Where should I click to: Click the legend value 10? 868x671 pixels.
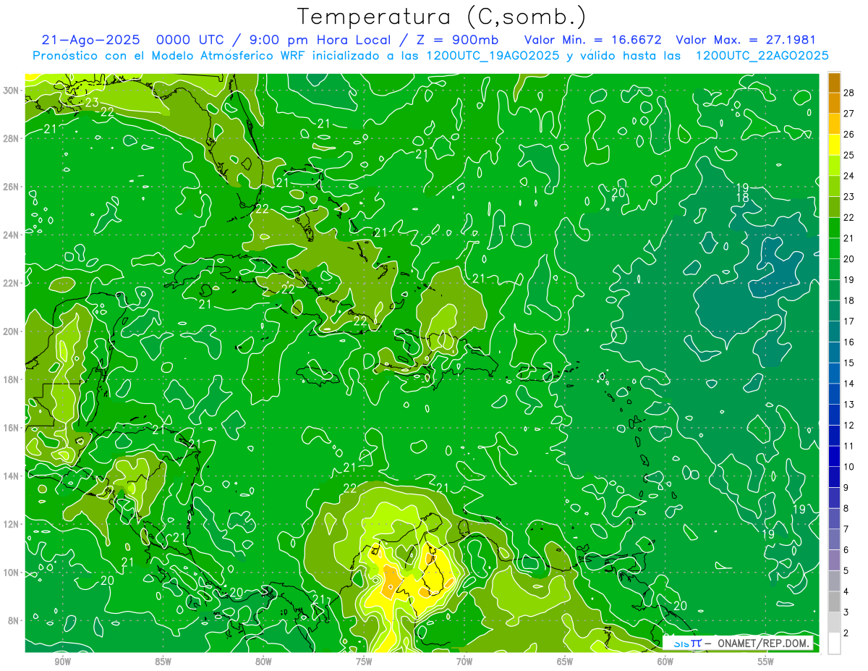[849, 466]
